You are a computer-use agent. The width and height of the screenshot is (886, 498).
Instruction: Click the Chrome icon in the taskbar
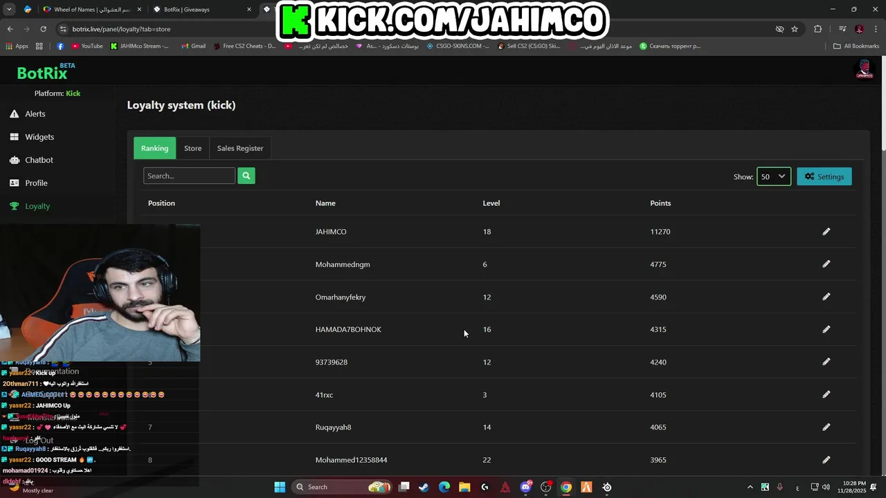coord(566,487)
